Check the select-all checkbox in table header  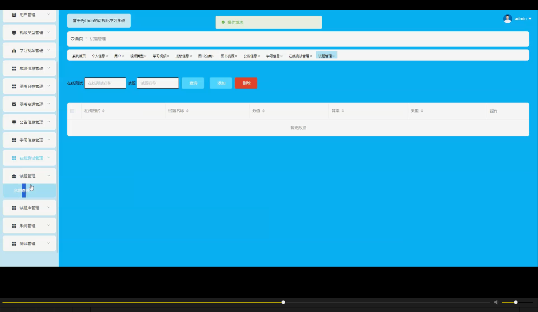[x=73, y=111]
